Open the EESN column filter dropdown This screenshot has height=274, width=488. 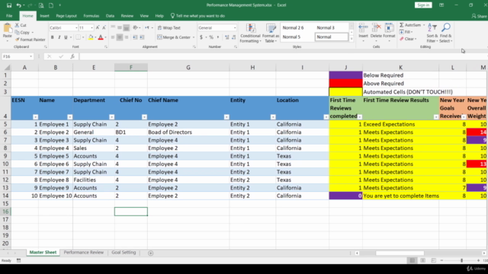pyautogui.click(x=36, y=116)
